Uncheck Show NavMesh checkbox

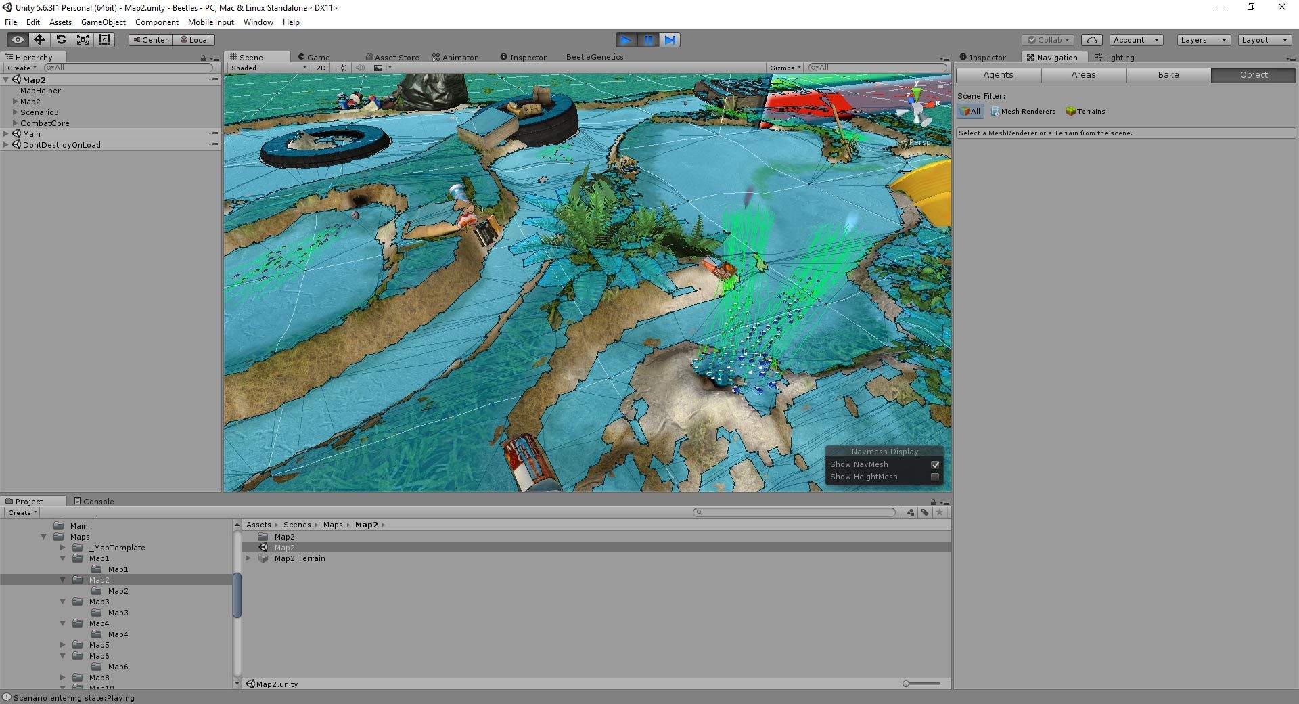(x=935, y=464)
